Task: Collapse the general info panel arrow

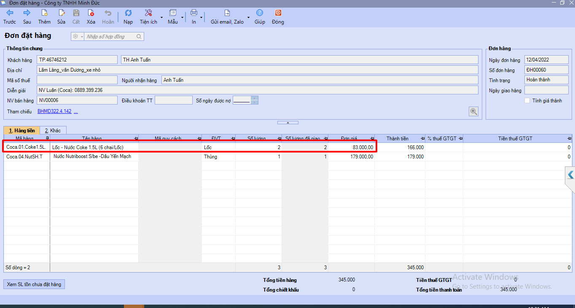Action: 288,123
